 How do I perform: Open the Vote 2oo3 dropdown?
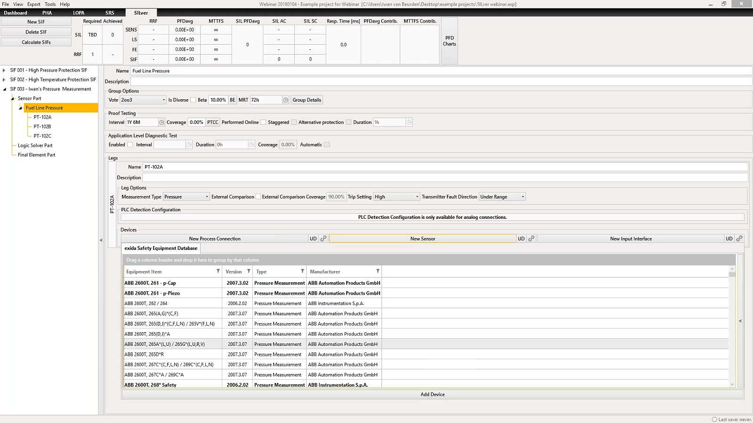coord(143,100)
